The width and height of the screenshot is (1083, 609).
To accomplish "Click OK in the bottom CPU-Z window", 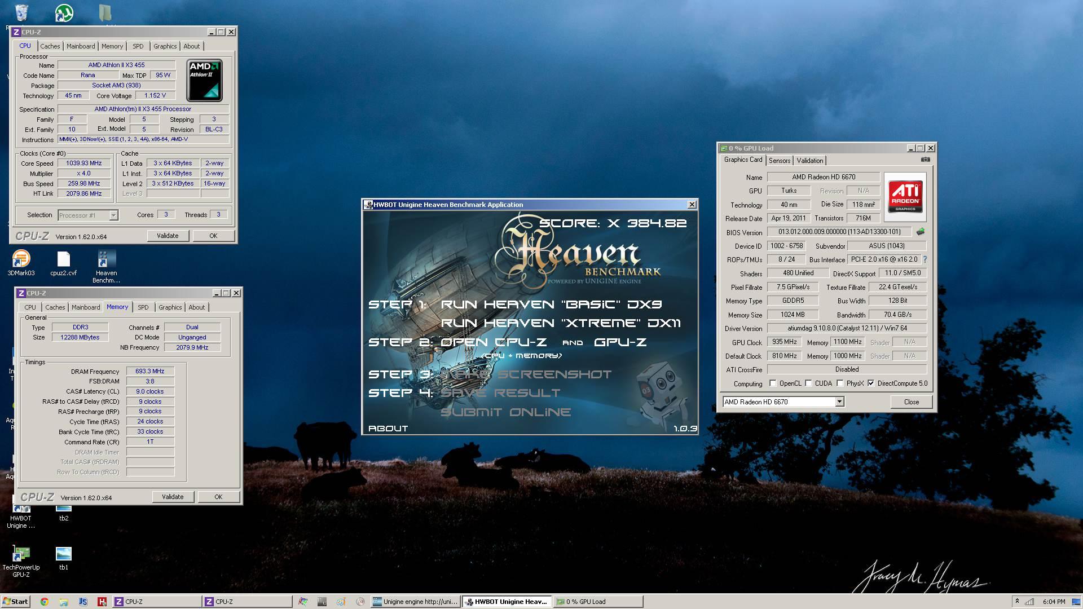I will click(218, 497).
